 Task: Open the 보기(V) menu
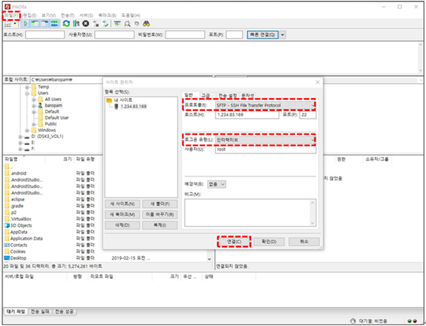pos(48,15)
